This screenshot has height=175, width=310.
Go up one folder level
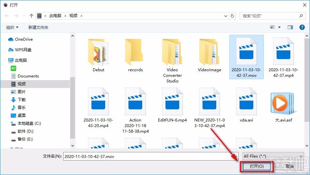(x=31, y=16)
